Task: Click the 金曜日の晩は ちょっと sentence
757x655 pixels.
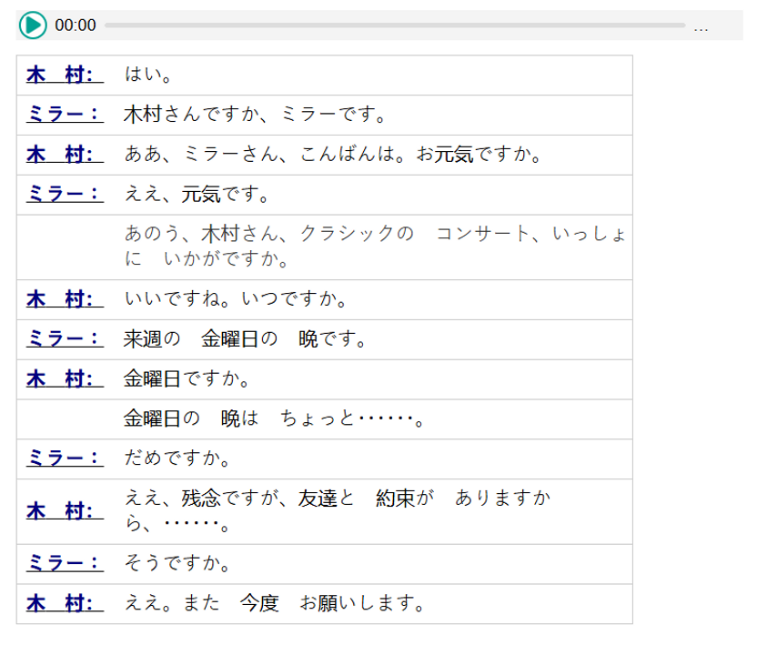Action: [x=274, y=419]
